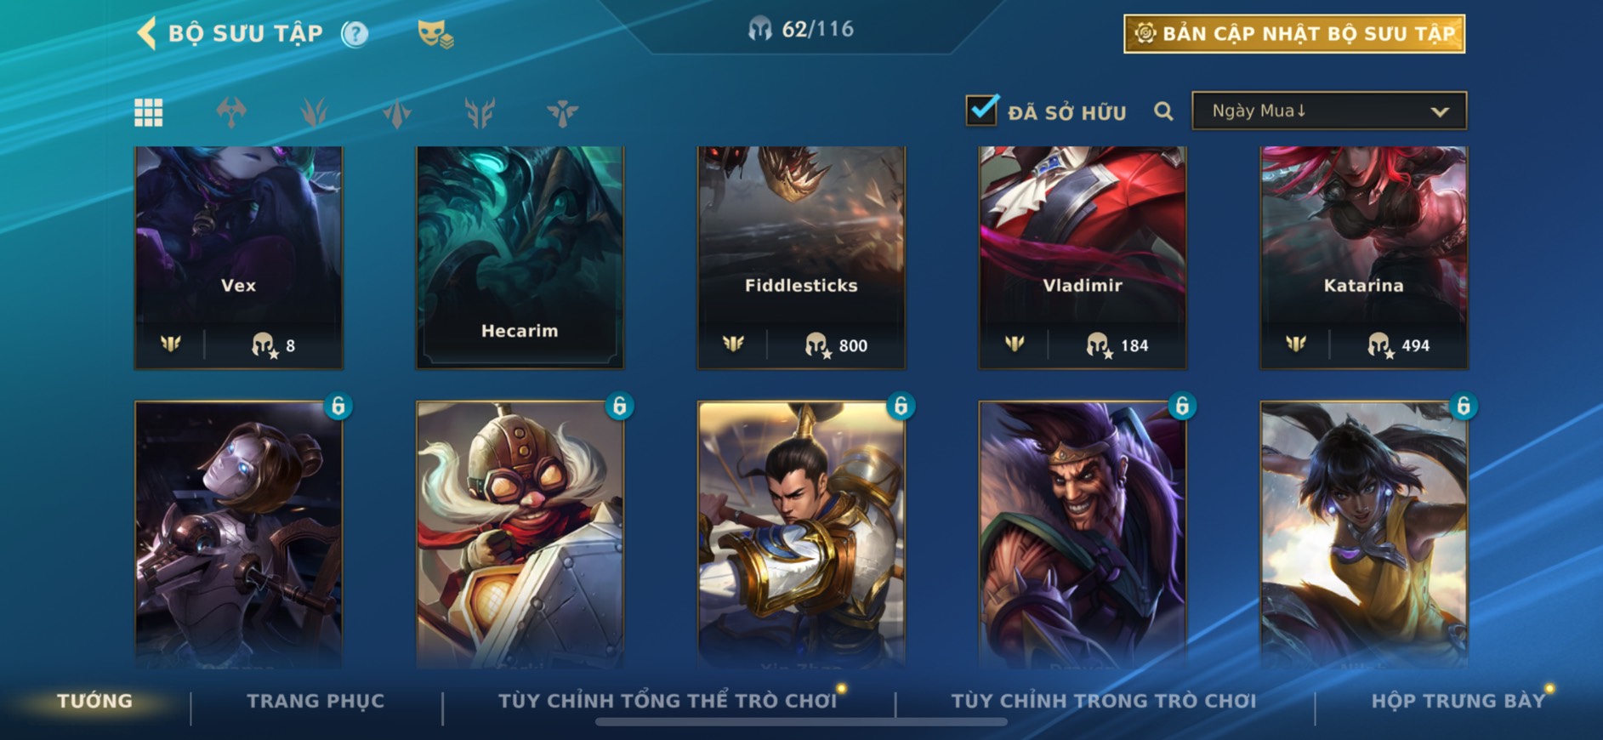The height and width of the screenshot is (740, 1603).
Task: Filter by the third role icon after the grid
Action: pos(397,112)
